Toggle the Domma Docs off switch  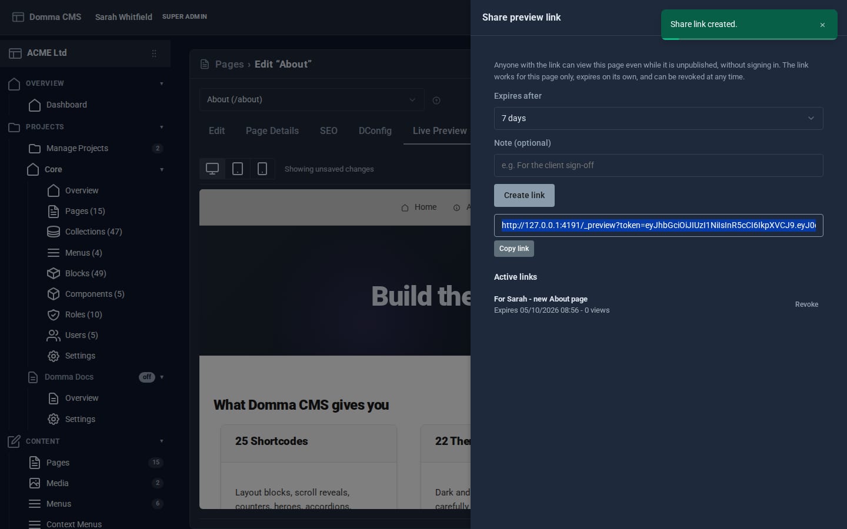pos(147,377)
